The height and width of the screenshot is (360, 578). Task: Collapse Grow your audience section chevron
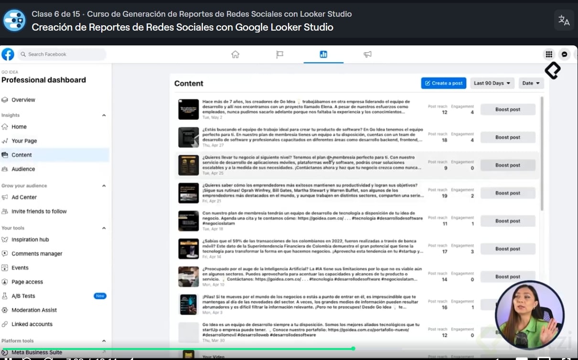tap(104, 185)
